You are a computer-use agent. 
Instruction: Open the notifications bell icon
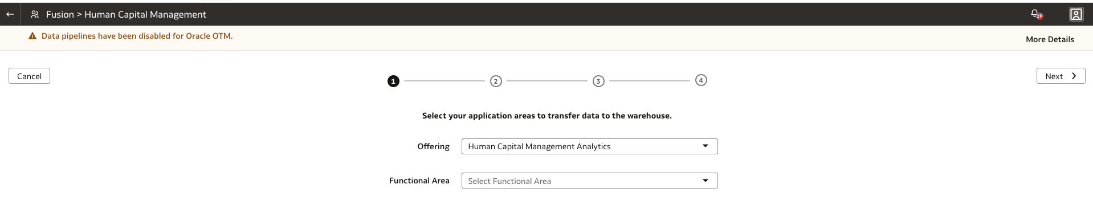coord(1037,14)
